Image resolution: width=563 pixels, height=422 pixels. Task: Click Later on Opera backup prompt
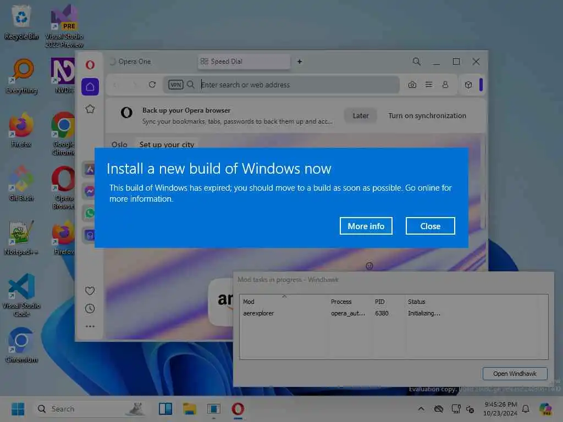(361, 115)
